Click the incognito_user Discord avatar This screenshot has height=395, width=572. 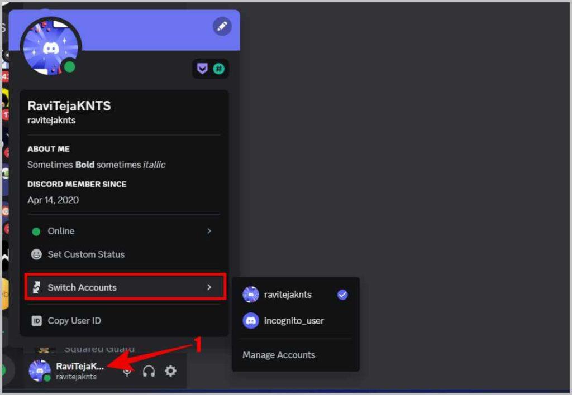[x=251, y=321]
